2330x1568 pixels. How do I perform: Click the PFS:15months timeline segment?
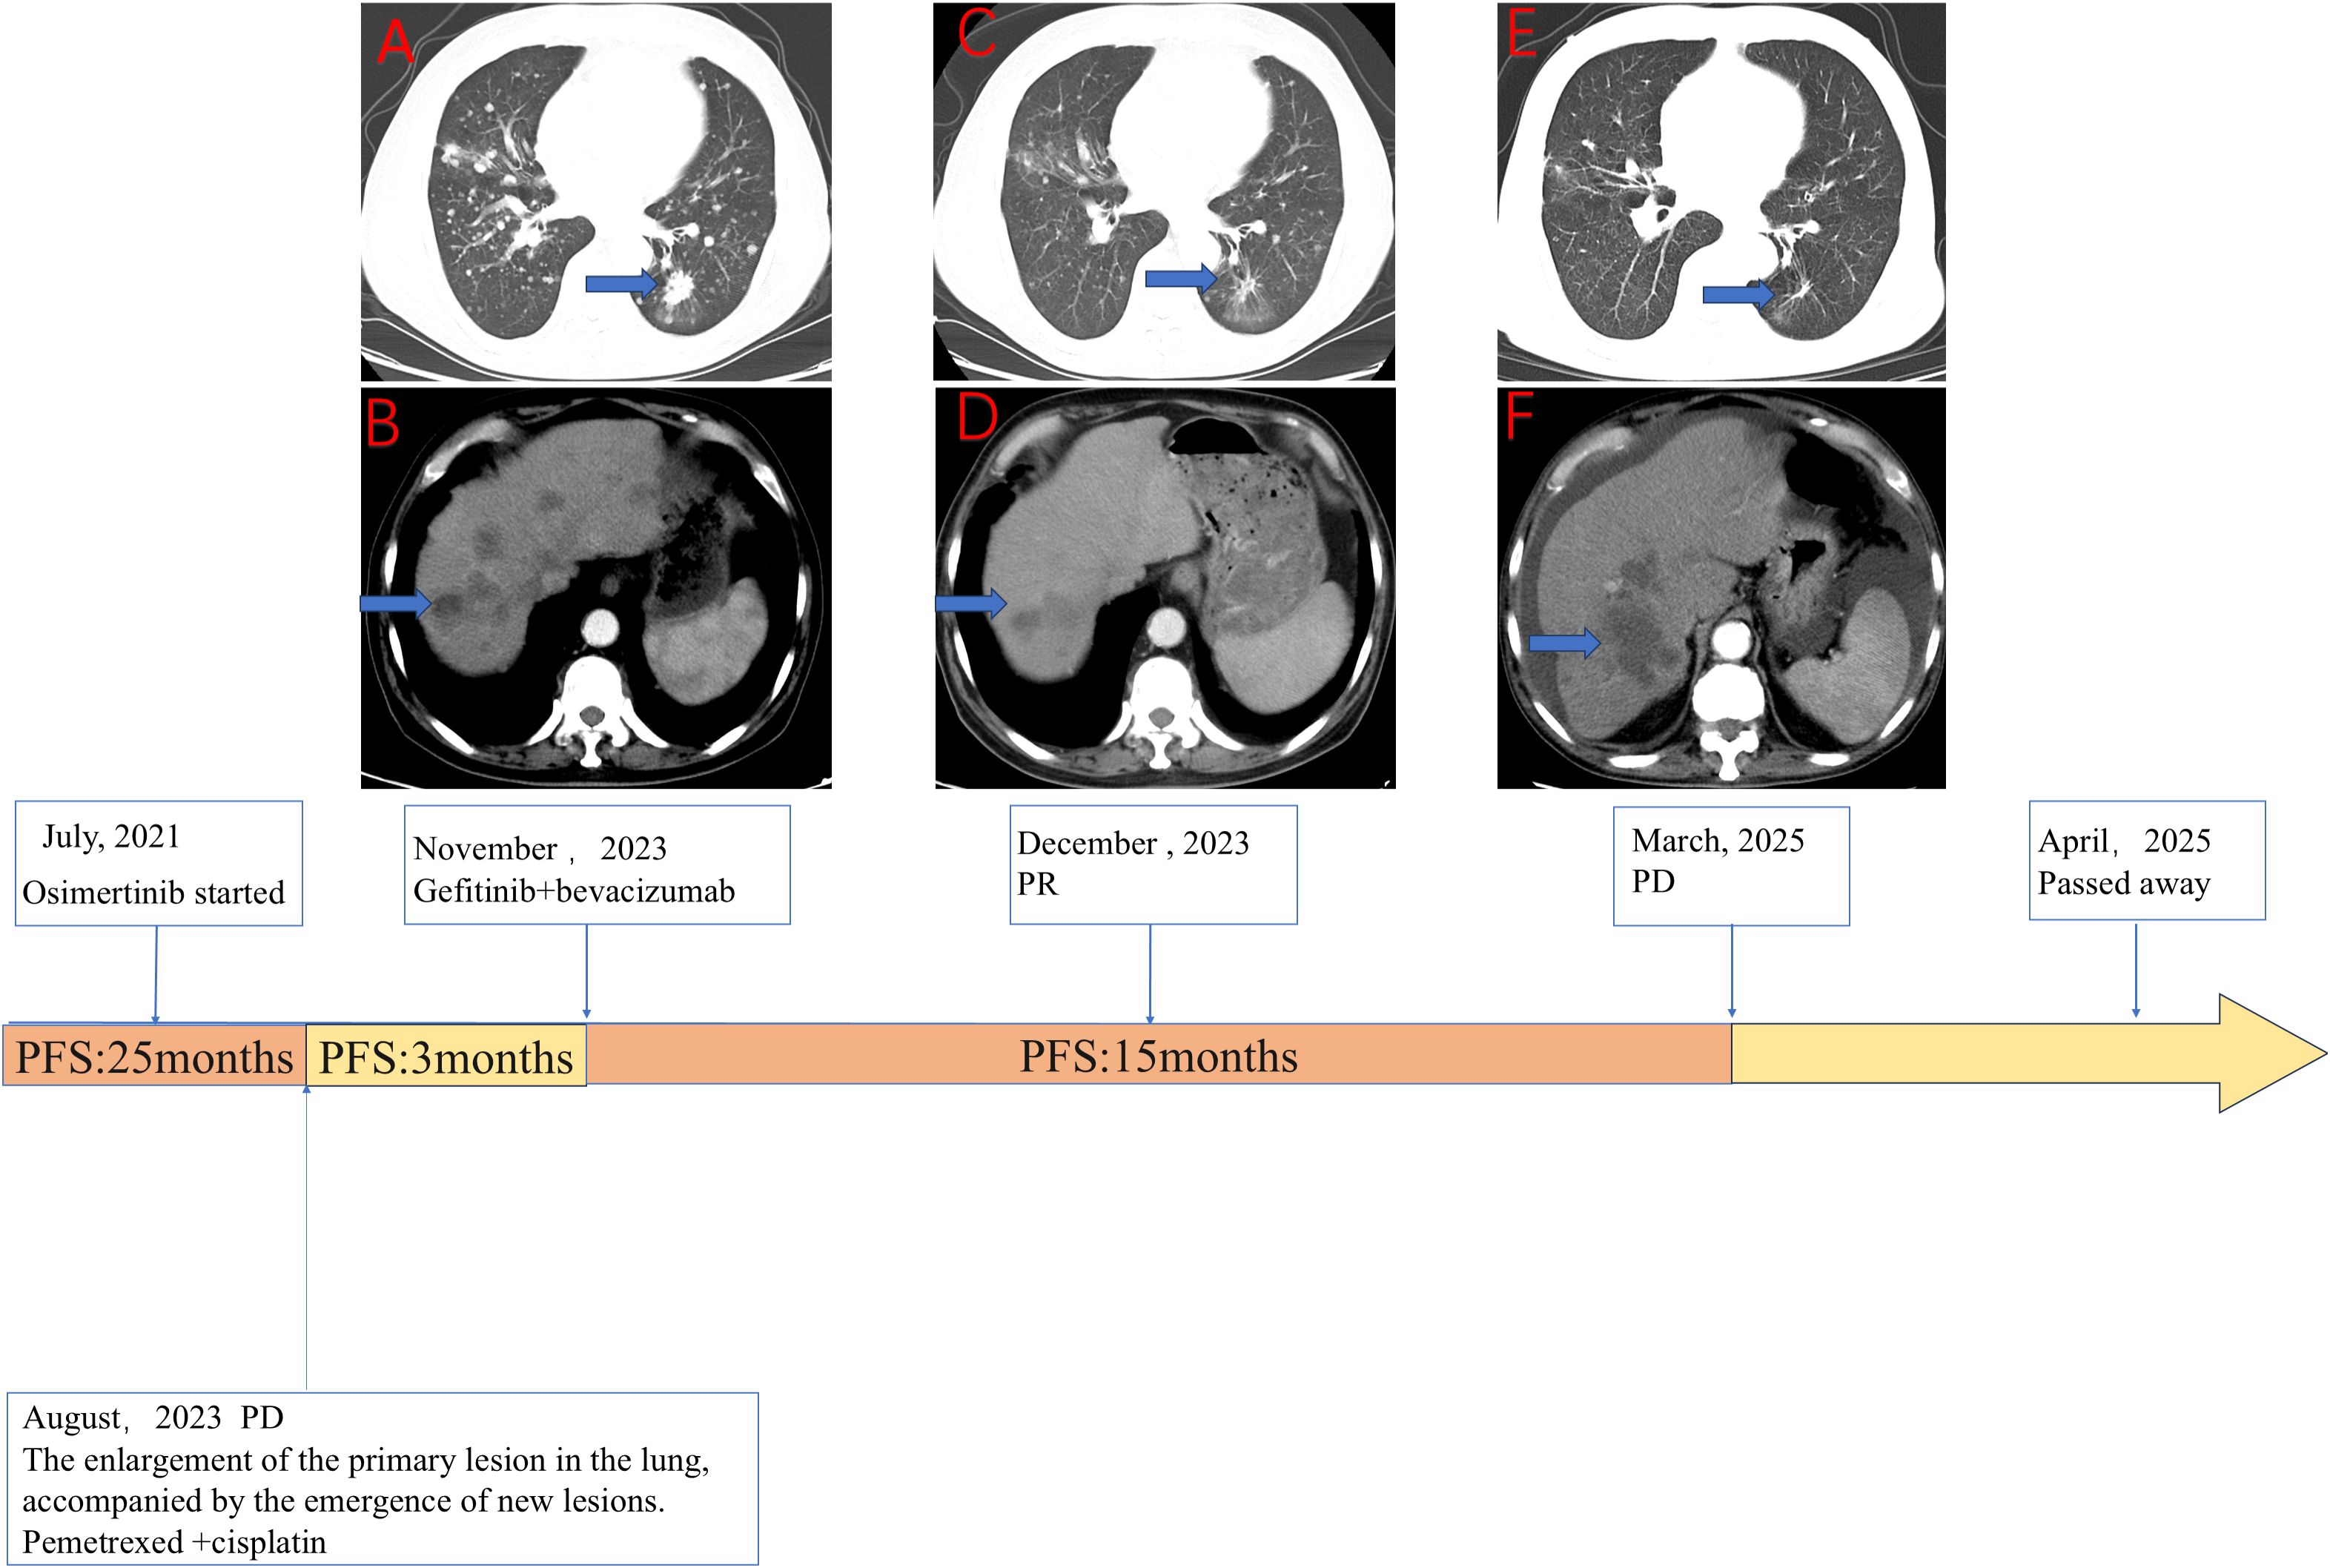1157,1055
